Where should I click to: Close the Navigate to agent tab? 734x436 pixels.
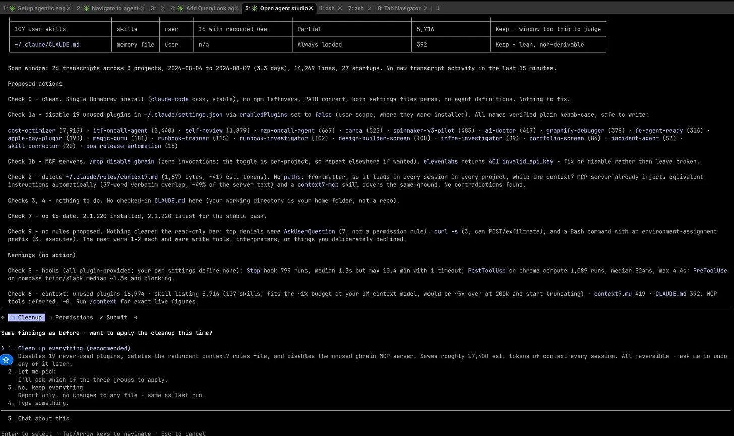[x=142, y=8]
